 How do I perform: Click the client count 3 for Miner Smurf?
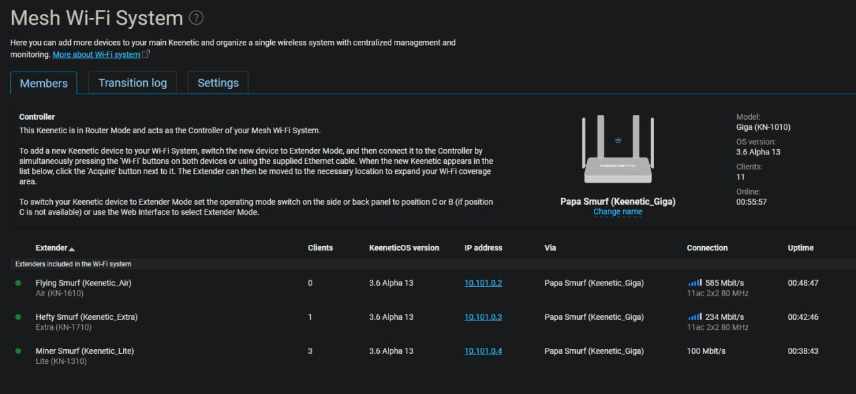pyautogui.click(x=310, y=351)
